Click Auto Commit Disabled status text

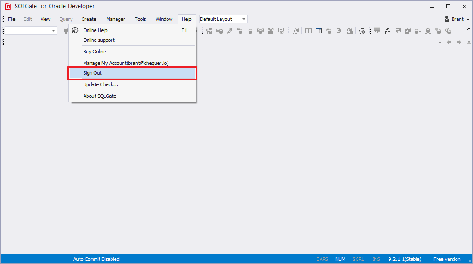click(x=96, y=259)
